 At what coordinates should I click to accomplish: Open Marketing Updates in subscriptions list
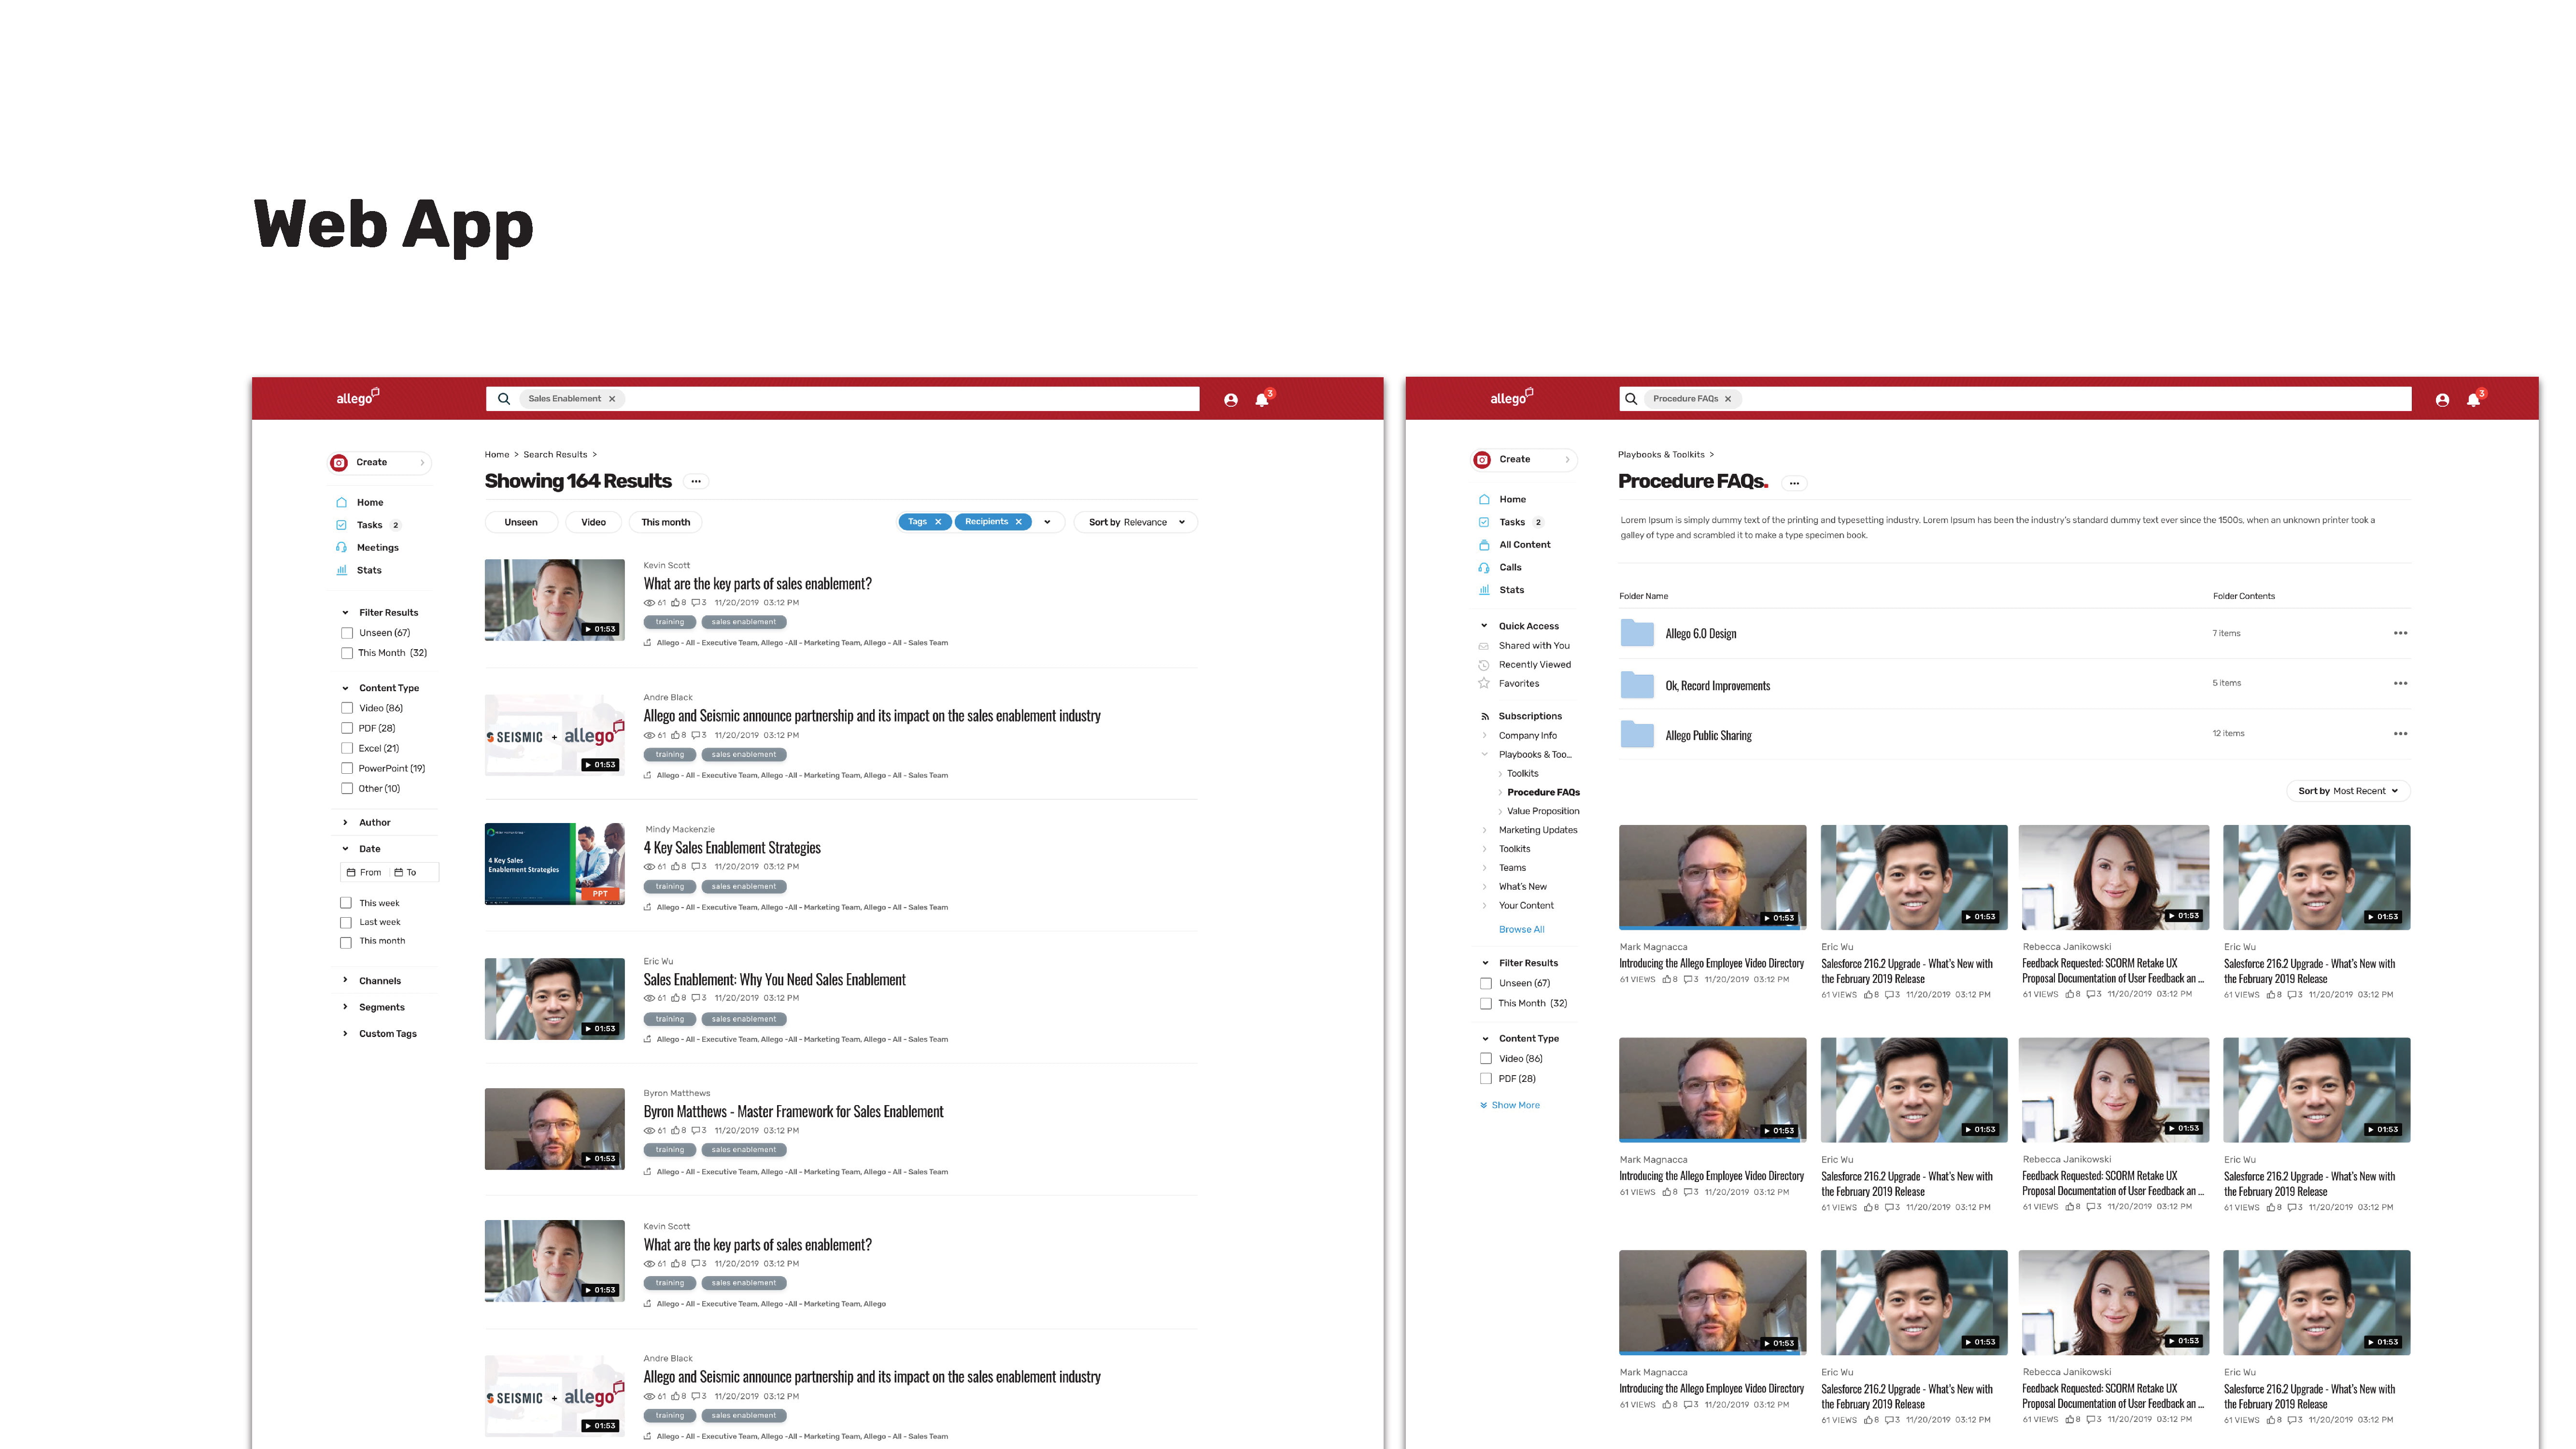click(1537, 830)
